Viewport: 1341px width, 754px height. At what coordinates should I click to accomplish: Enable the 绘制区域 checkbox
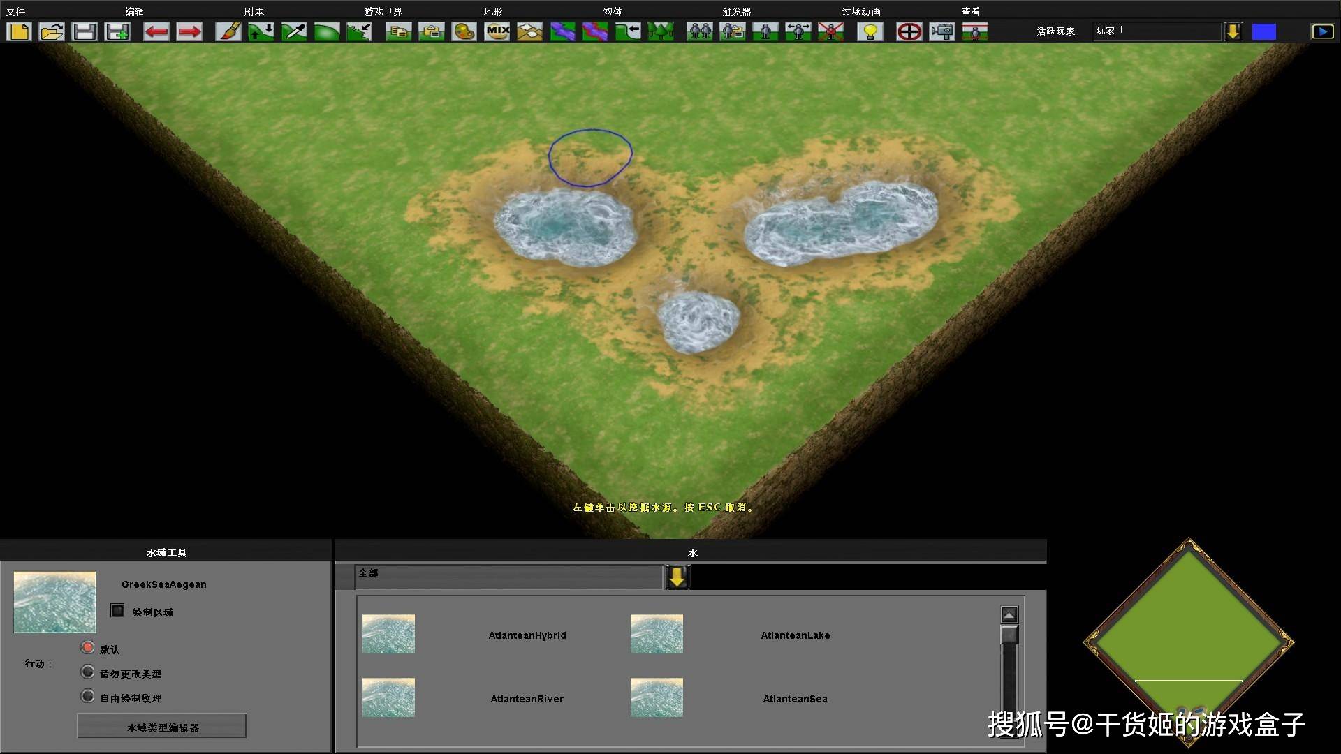pos(117,611)
